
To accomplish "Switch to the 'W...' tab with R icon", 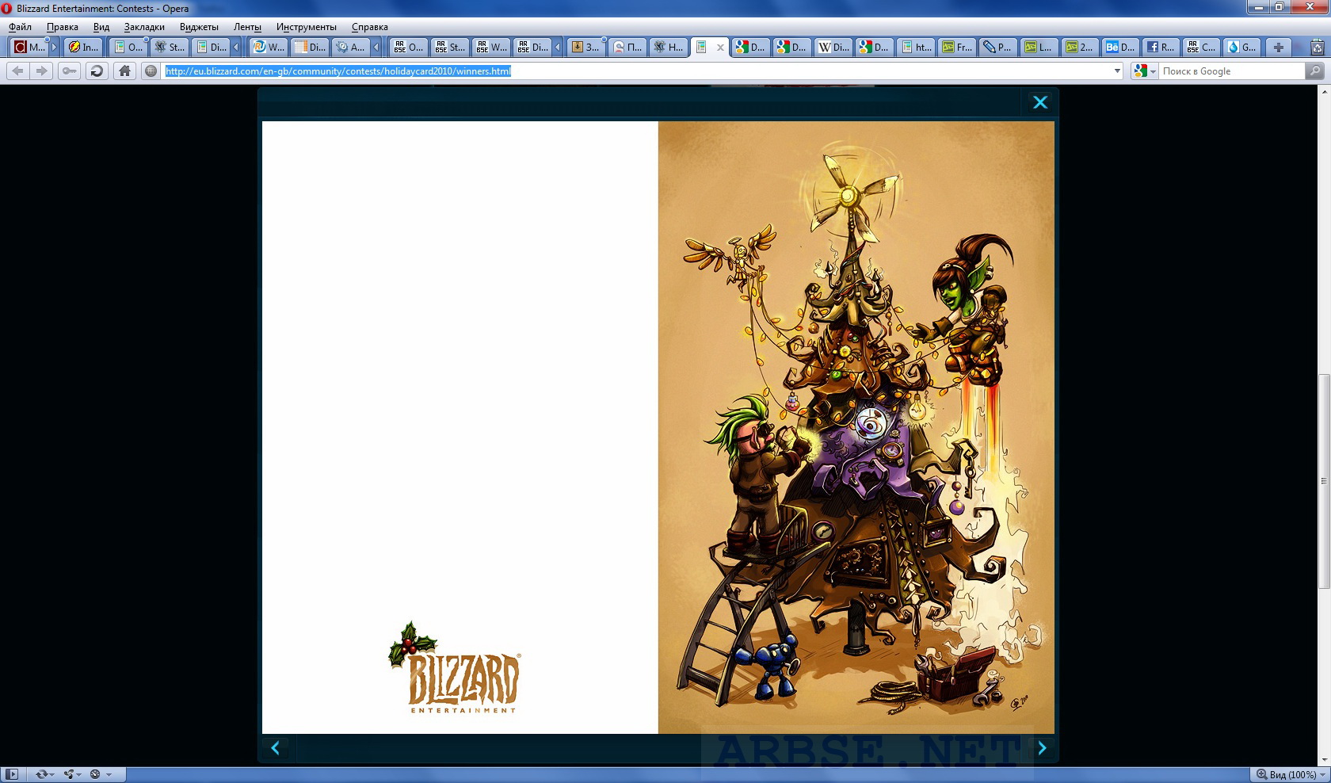I will (x=269, y=48).
